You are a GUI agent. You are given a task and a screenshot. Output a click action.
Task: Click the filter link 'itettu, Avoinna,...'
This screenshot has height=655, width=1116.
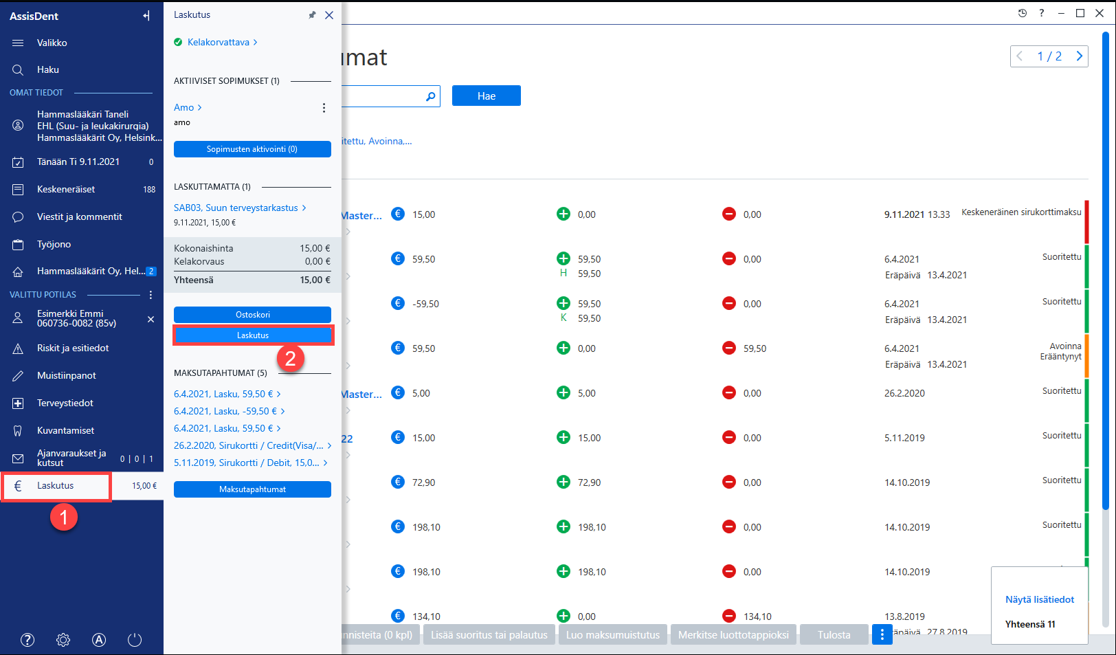[377, 141]
